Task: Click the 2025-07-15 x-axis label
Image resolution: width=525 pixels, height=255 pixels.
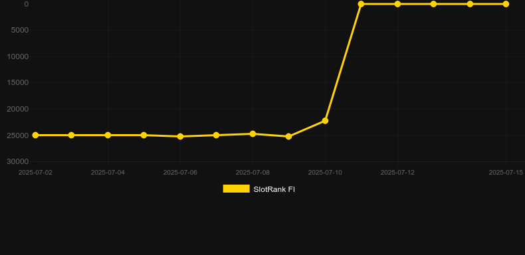Action: (506, 173)
